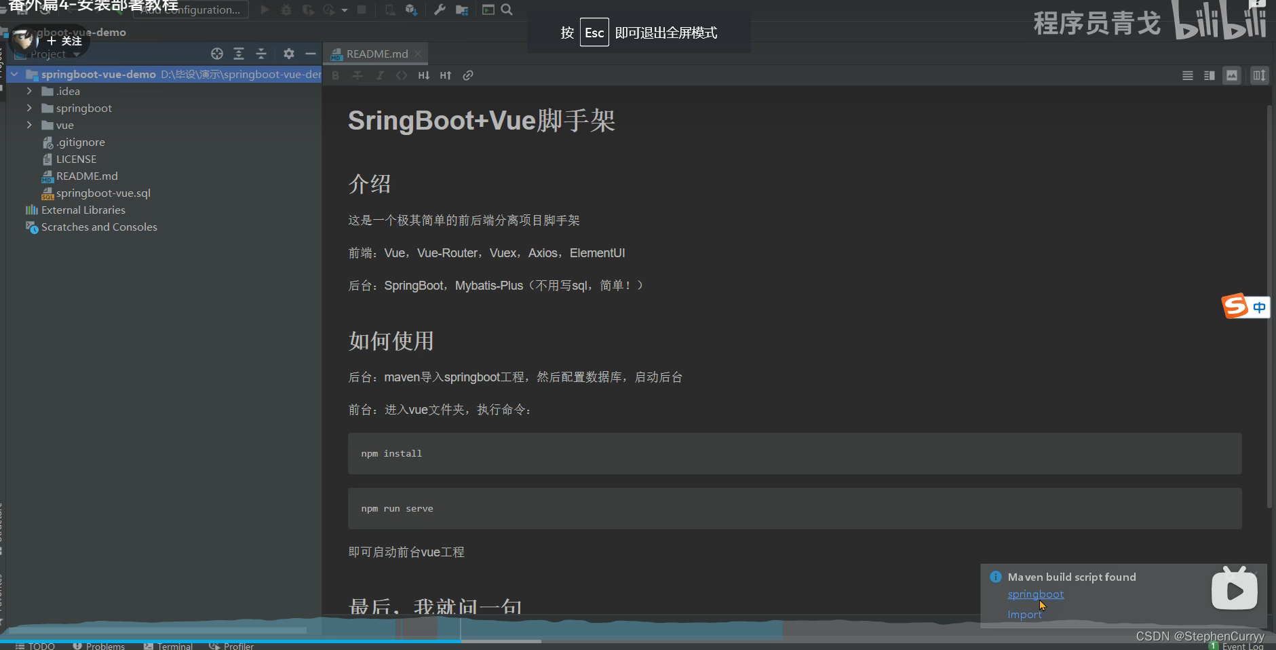The image size is (1276, 650).
Task: Click Expand All in Project panel
Action: coord(239,54)
